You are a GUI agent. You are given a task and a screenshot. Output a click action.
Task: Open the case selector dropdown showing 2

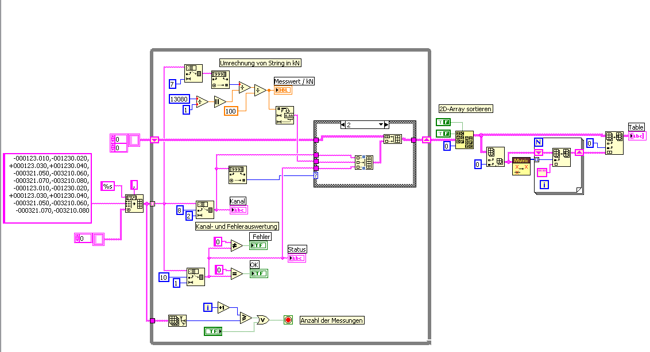[x=365, y=124]
